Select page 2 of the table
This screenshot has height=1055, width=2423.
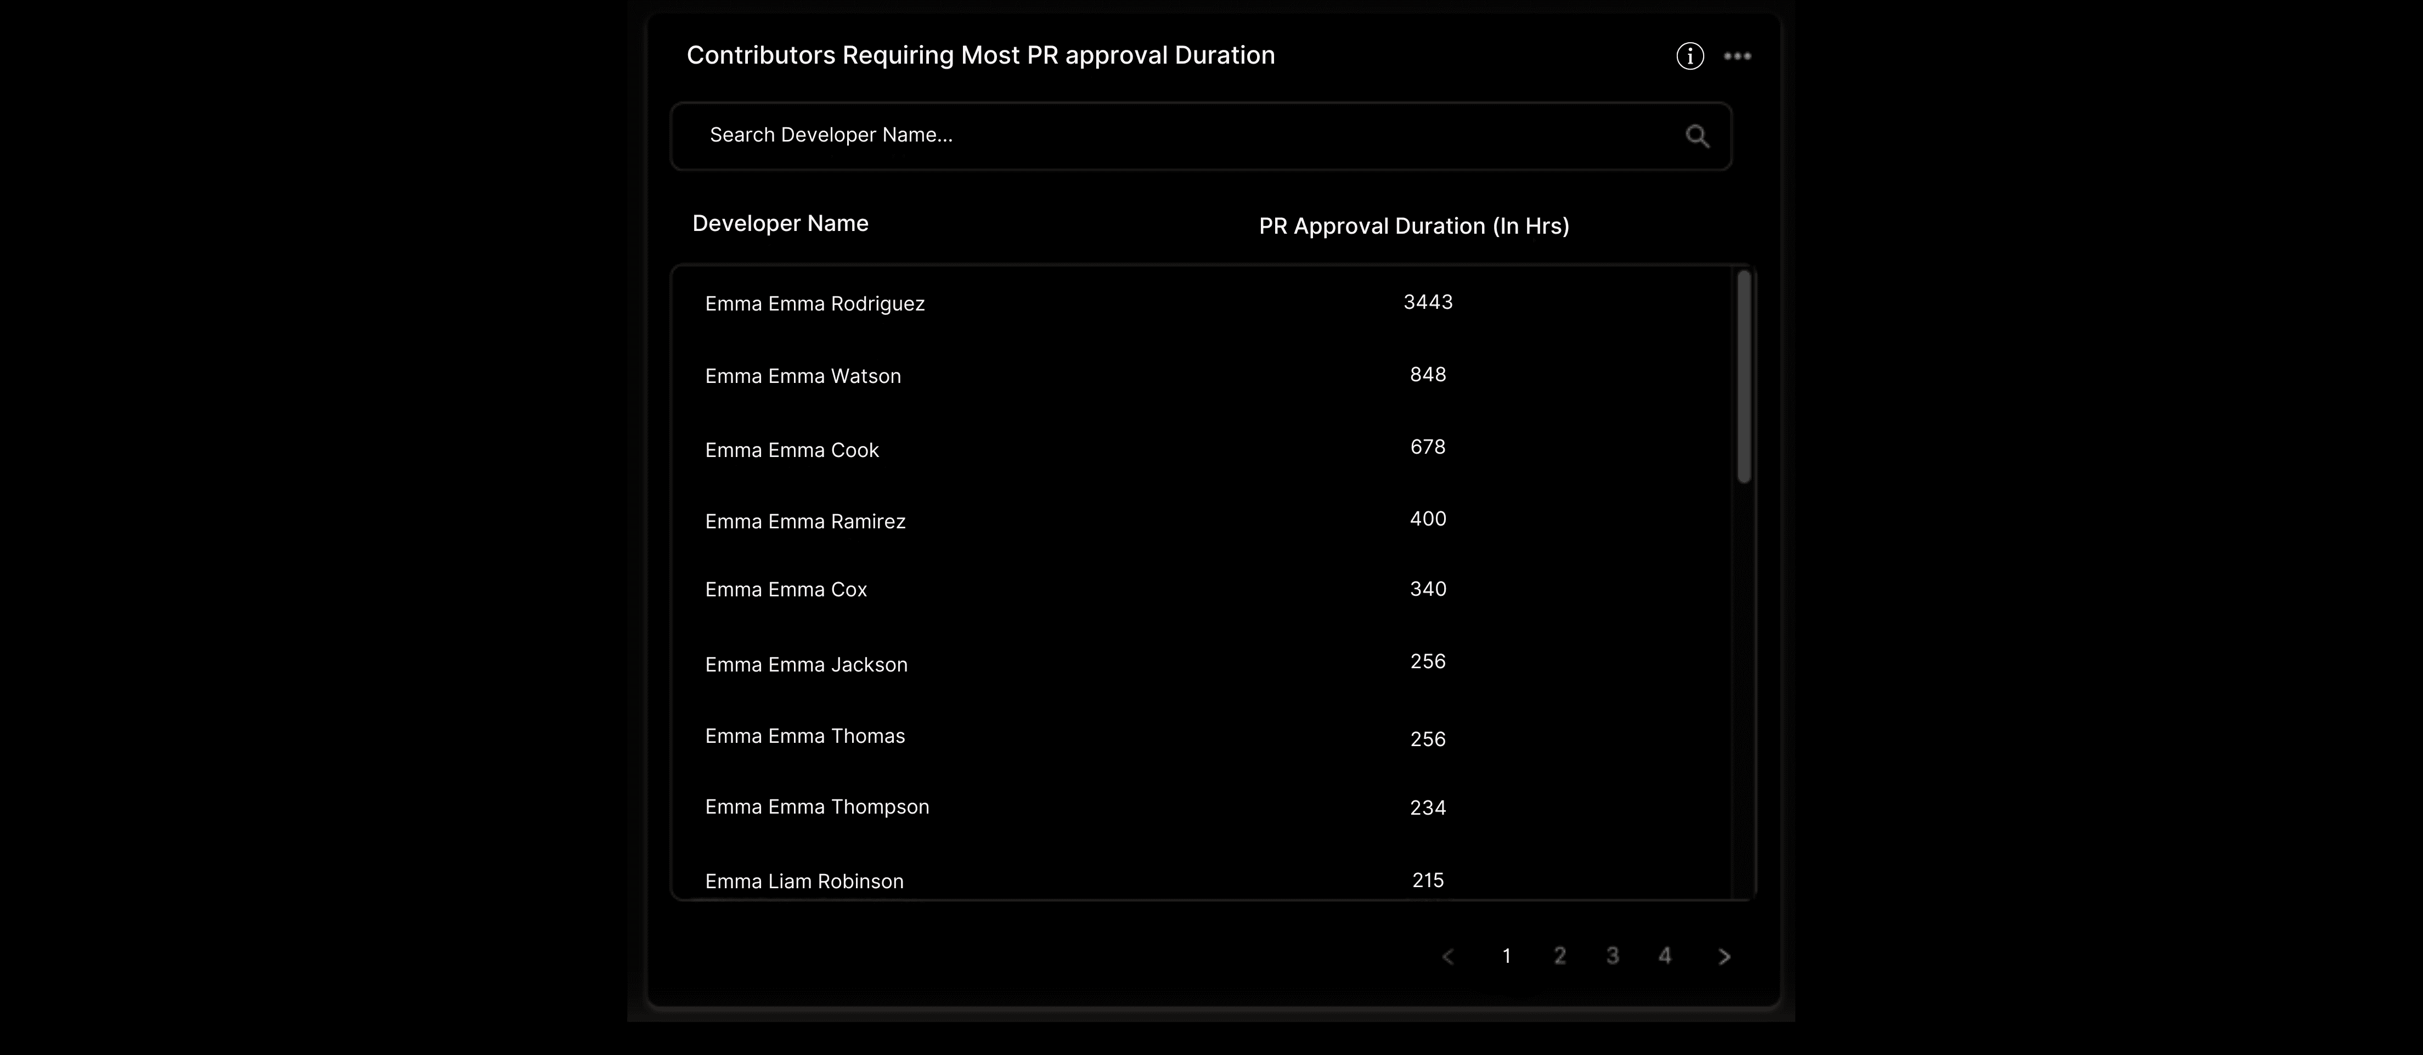click(x=1559, y=955)
